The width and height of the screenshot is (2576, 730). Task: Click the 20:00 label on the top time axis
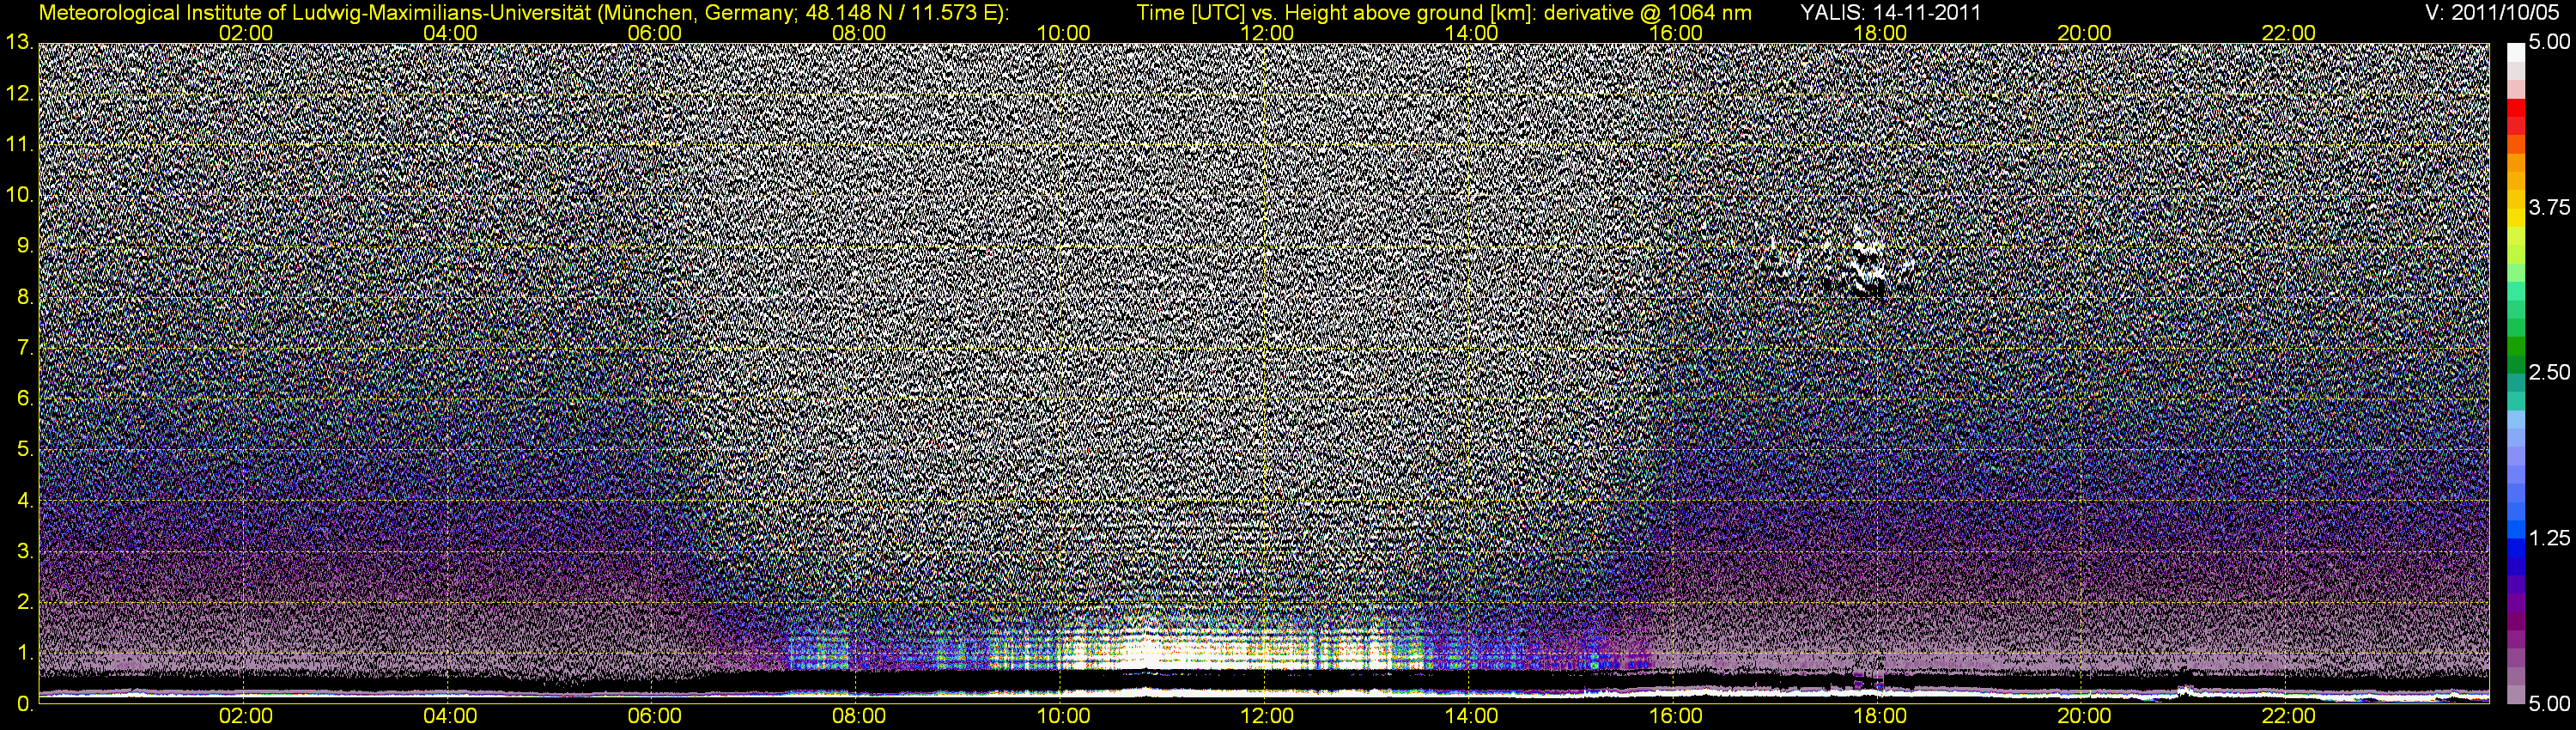(x=2084, y=33)
